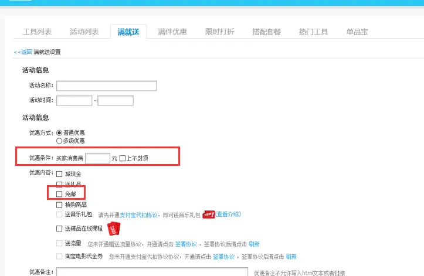Enable the 送精品在线课程 checkbox

point(59,229)
